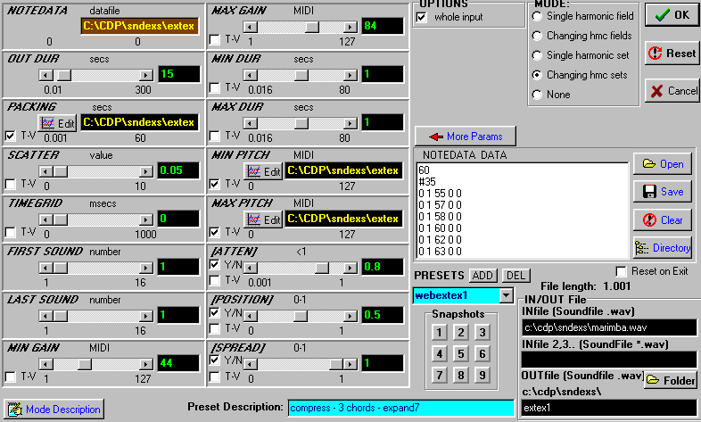The height and width of the screenshot is (422, 701).
Task: Open the MAX PITCH Edit graph button
Action: pos(263,219)
